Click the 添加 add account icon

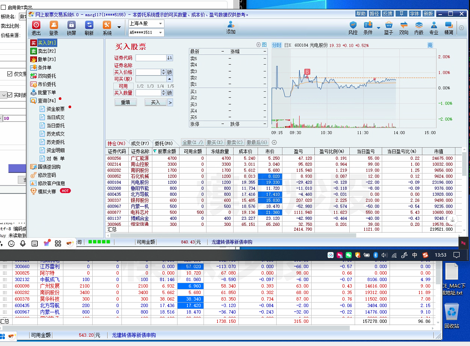231,27
